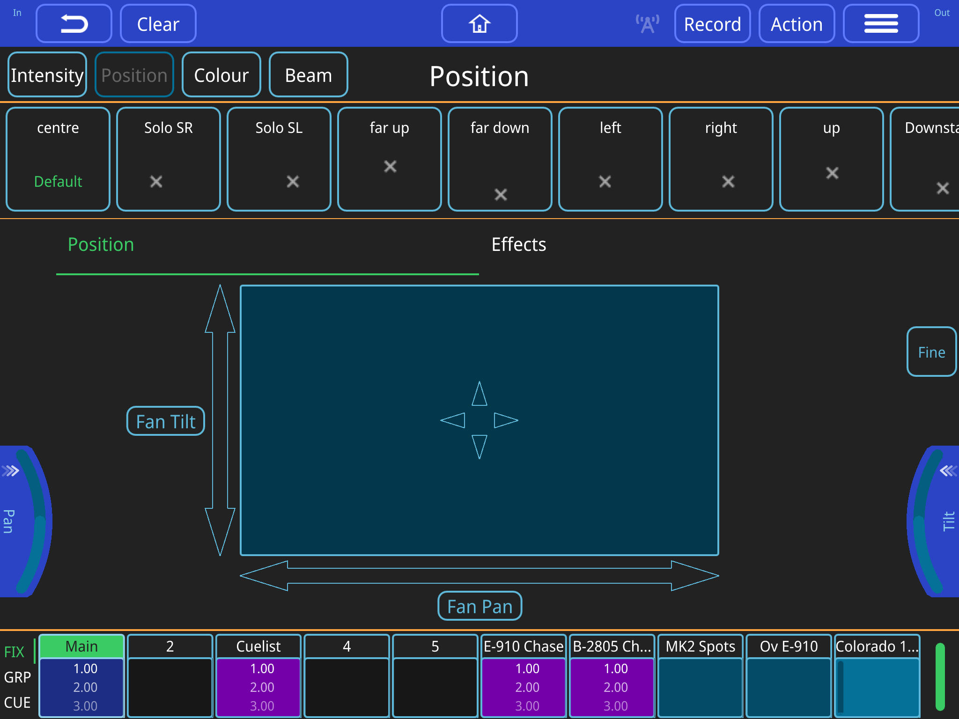Switch to the Colour attribute tab
Screen dimensions: 959x719
tap(221, 75)
